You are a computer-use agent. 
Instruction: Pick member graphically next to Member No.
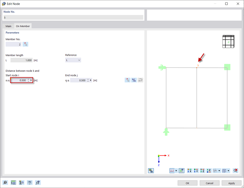pos(25,44)
